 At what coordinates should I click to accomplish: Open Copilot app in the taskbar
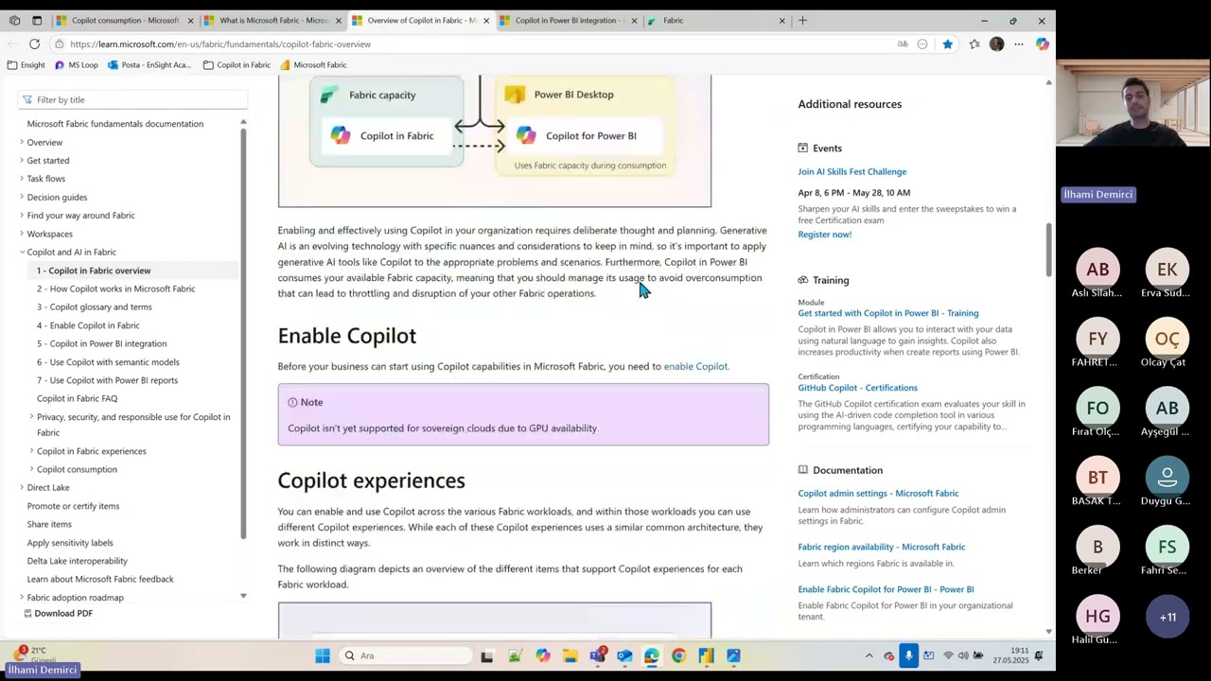542,655
